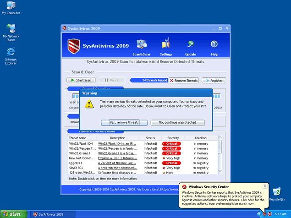Click "Yes, remove threats" button

[124, 122]
